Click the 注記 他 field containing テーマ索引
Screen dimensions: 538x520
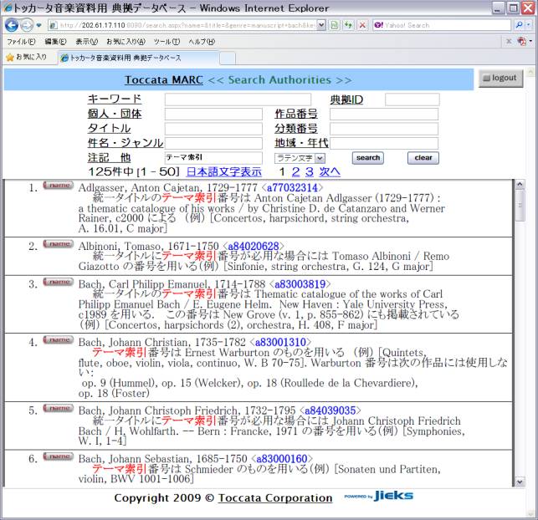[x=213, y=158]
